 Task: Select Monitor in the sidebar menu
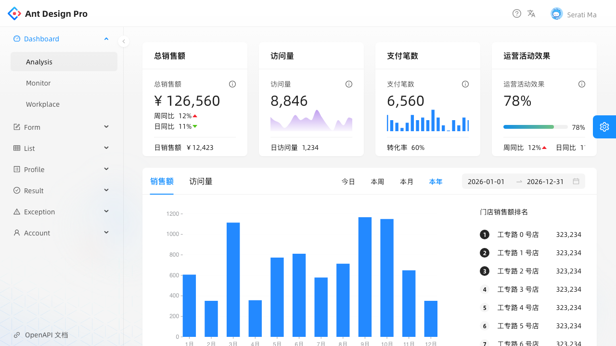click(38, 83)
